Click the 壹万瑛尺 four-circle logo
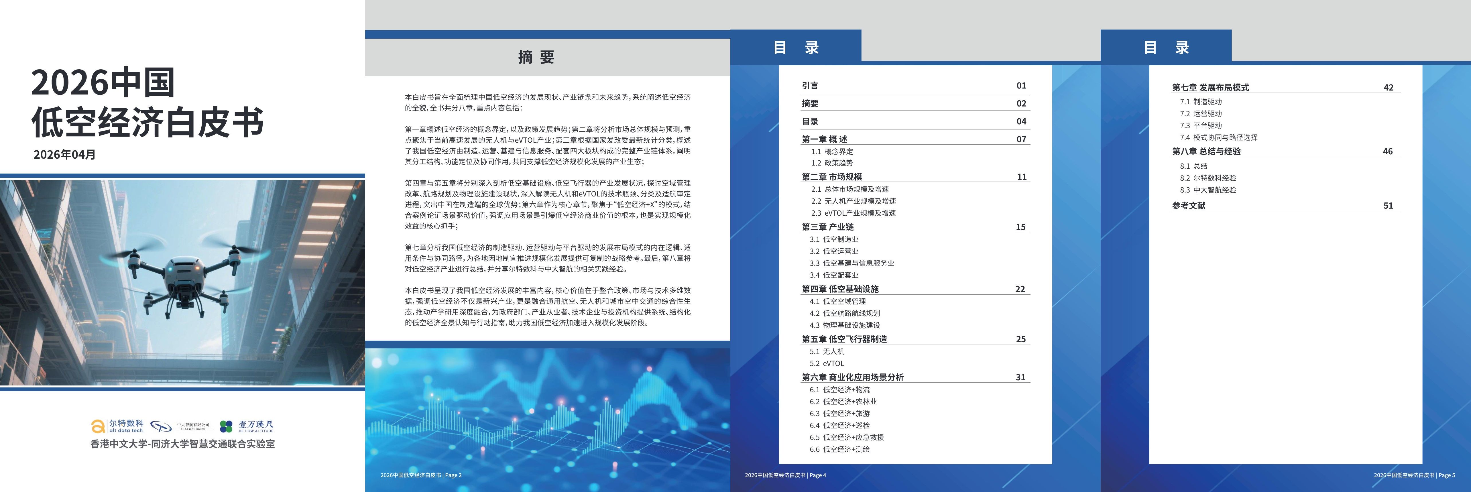This screenshot has height=492, width=1471. [247, 426]
